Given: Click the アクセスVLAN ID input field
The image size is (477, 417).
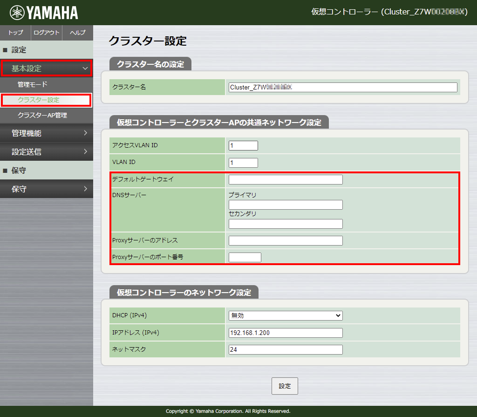Looking at the screenshot, I should [x=243, y=146].
